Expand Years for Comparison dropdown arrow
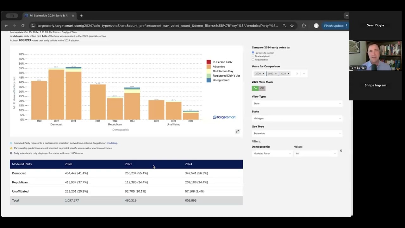This screenshot has width=405, height=228. (x=304, y=73)
